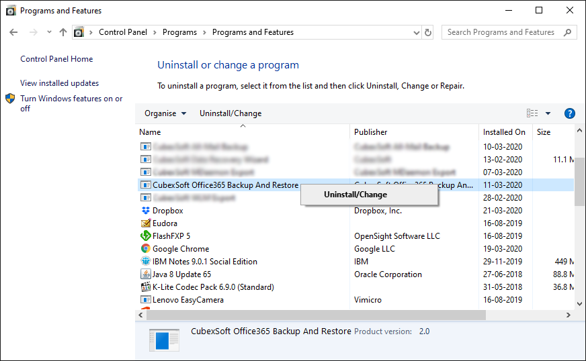Sort by the Name column header

click(150, 132)
